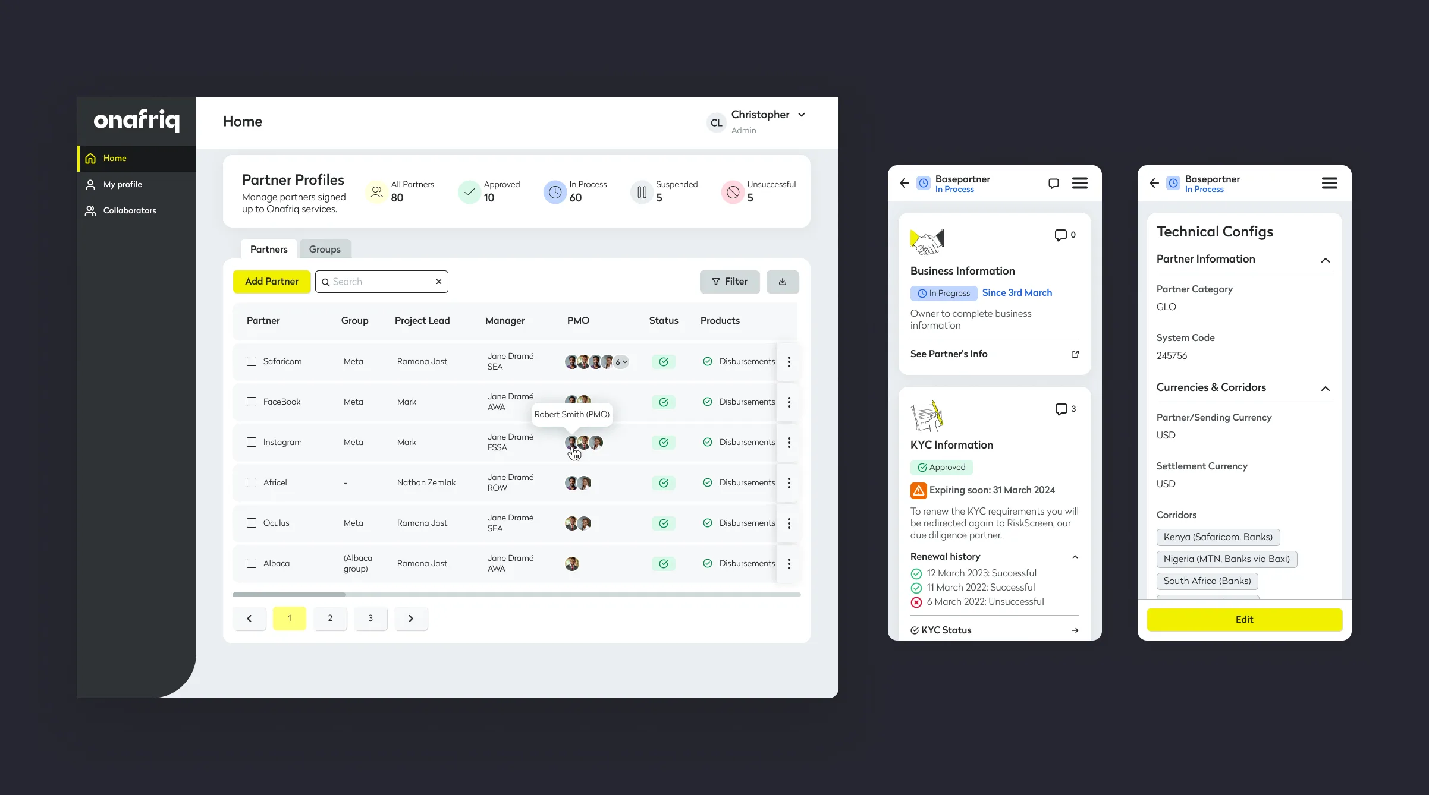Click the All Partners people icon
1429x795 pixels.
coord(376,192)
